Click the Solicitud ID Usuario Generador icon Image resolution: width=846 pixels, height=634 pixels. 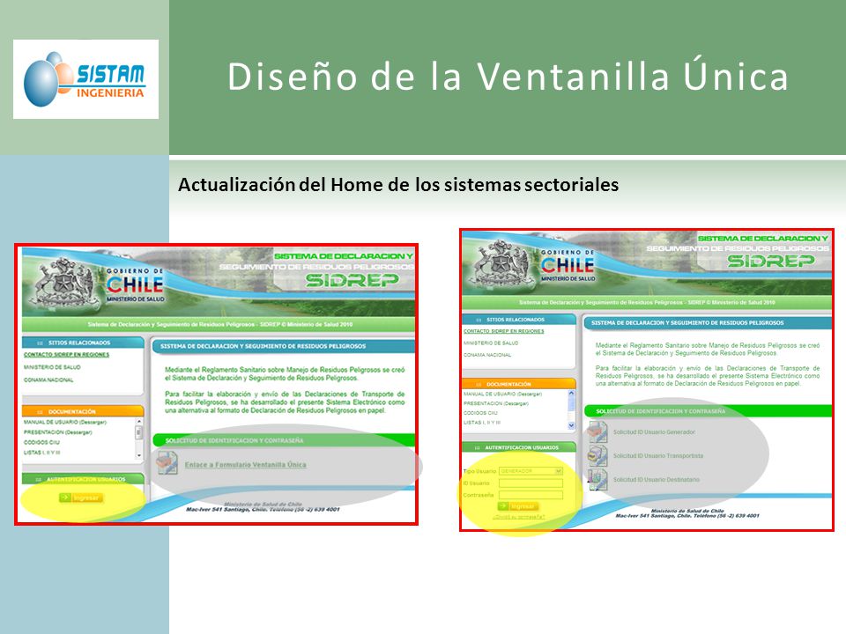point(597,432)
